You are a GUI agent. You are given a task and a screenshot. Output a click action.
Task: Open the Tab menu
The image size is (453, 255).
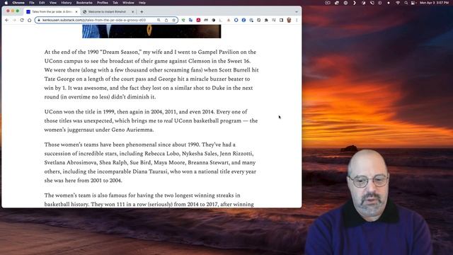[x=115, y=3]
